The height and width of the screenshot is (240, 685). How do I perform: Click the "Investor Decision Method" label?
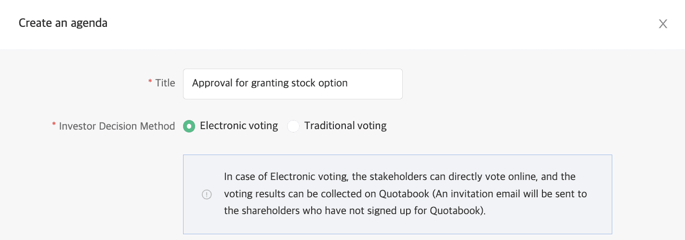117,126
